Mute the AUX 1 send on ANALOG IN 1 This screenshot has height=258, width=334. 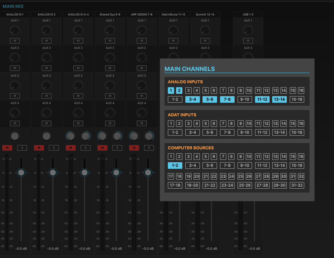tap(15, 41)
